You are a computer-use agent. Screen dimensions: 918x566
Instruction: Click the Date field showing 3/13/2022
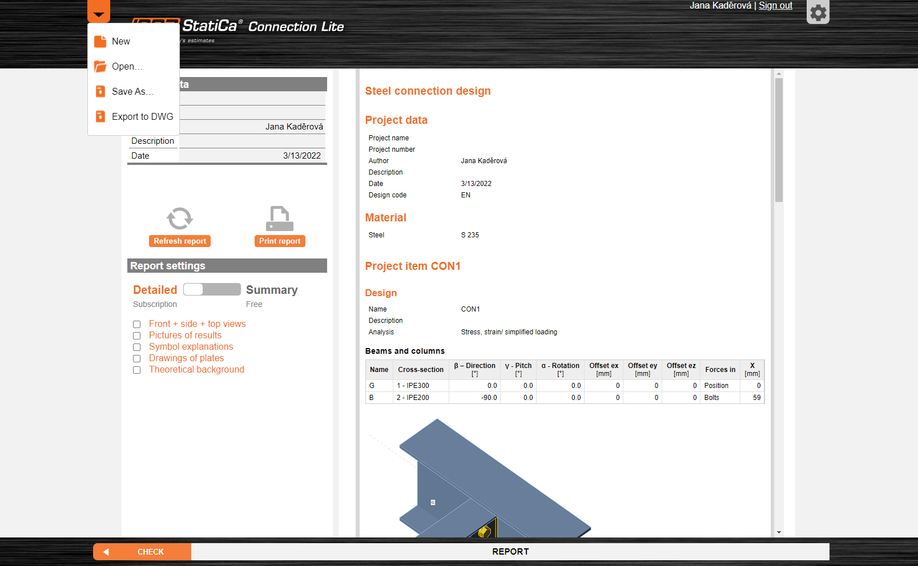click(x=252, y=156)
